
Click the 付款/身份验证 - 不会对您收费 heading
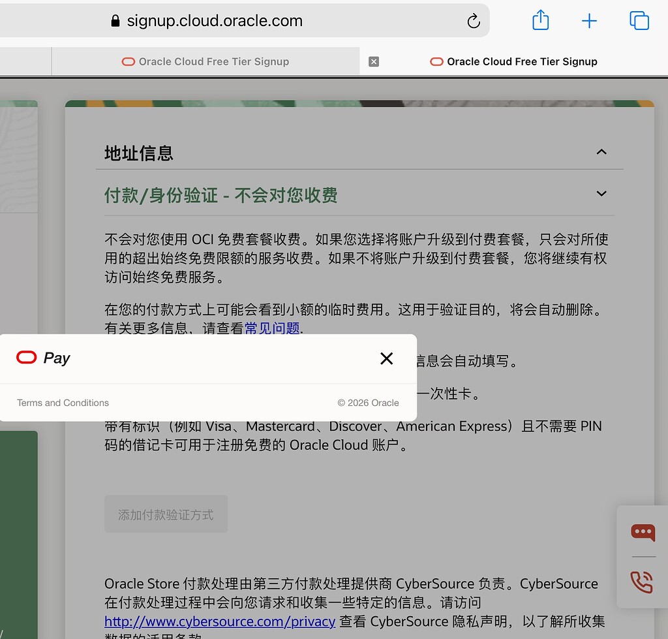coord(220,195)
